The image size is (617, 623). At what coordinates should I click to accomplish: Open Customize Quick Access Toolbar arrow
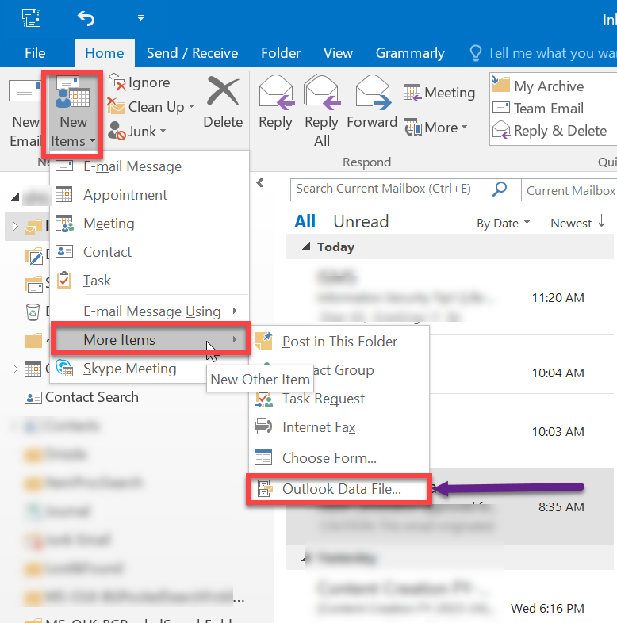(x=140, y=18)
